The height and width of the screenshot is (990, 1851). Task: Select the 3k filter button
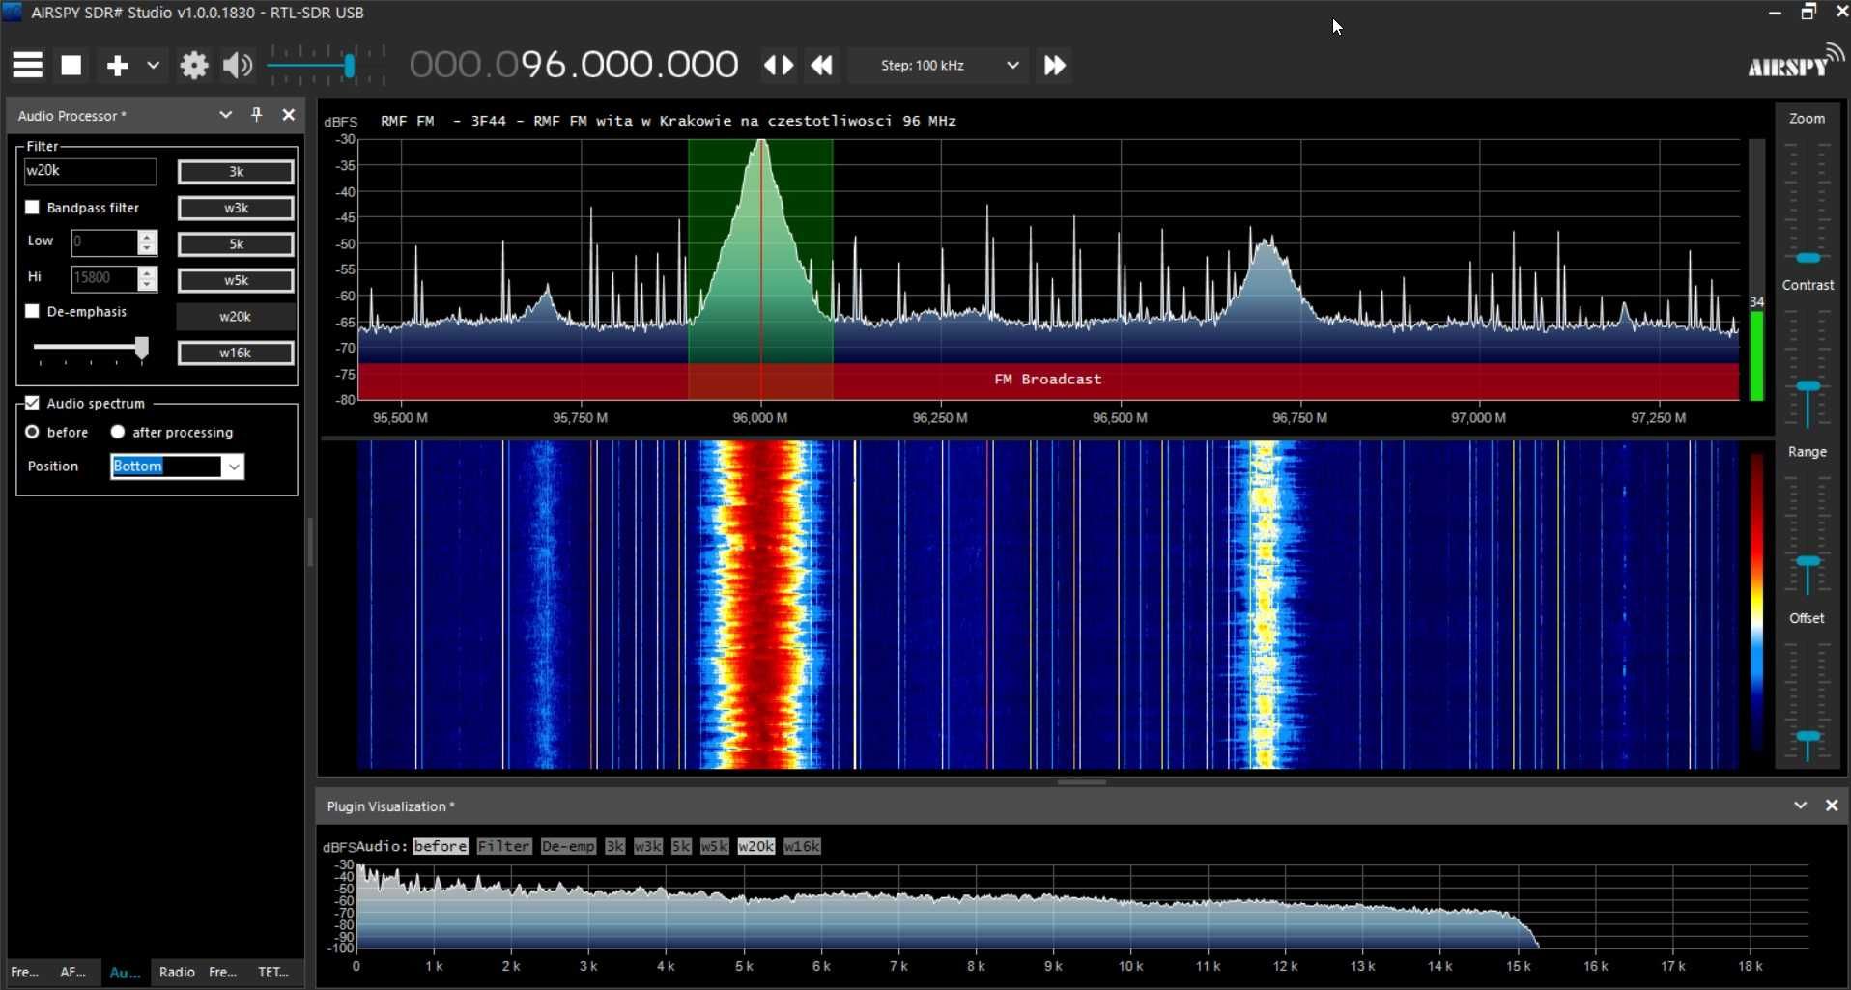point(236,172)
